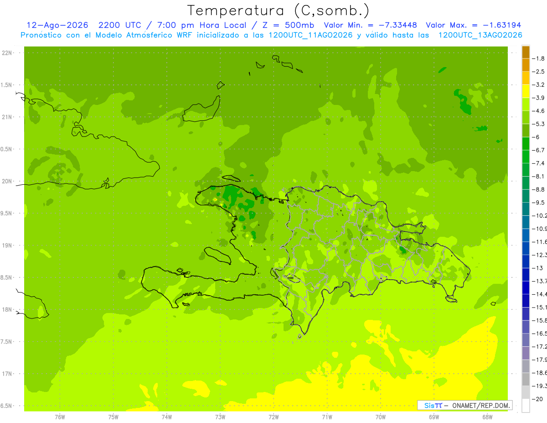Click the '-3.9' colorbar value
Image resolution: width=547 pixels, height=423 pixels.
[x=539, y=98]
